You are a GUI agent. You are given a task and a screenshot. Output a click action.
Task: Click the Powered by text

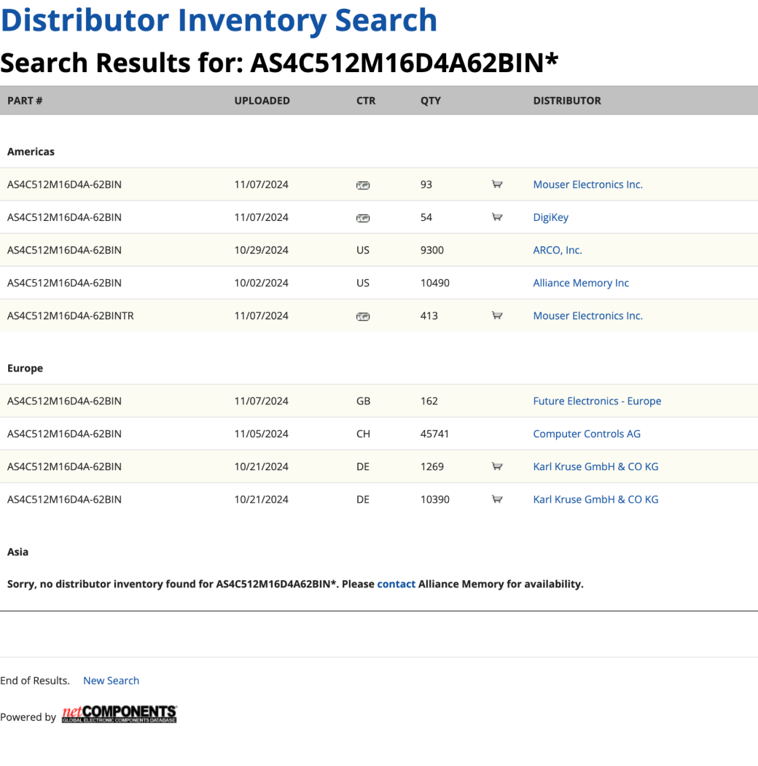point(28,717)
